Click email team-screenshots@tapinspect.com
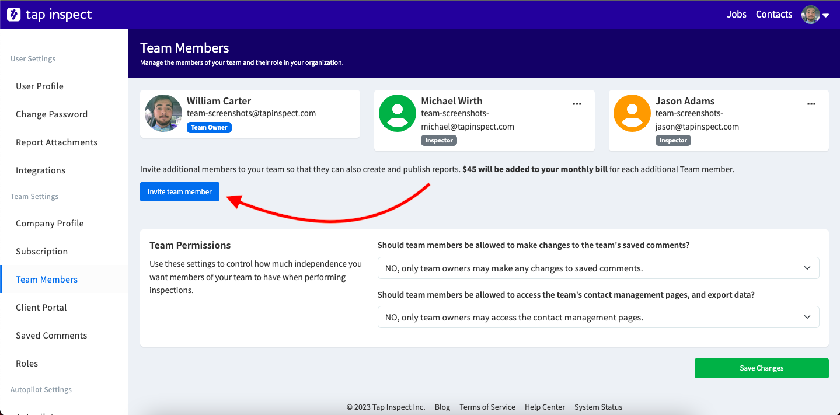Viewport: 840px width, 415px height. [x=251, y=114]
